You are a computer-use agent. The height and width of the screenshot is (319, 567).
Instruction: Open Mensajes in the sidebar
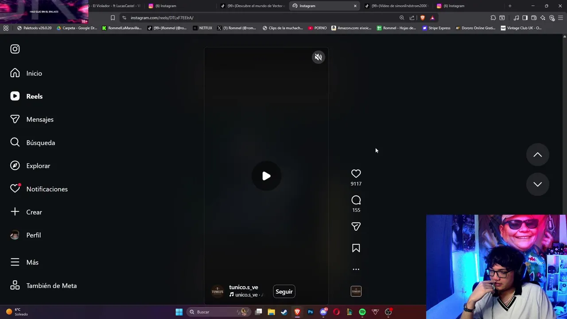(32, 119)
